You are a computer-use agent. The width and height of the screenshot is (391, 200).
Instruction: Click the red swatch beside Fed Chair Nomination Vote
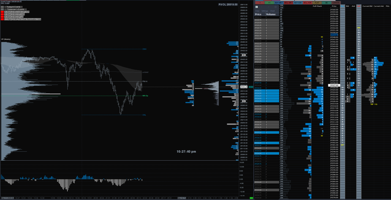tap(2, 19)
